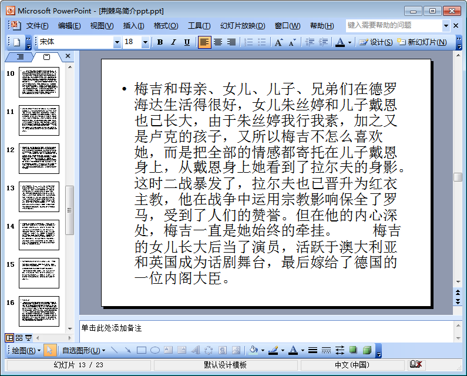The height and width of the screenshot is (376, 467).
Task: Switch to the Outline tab
Action: (19, 56)
